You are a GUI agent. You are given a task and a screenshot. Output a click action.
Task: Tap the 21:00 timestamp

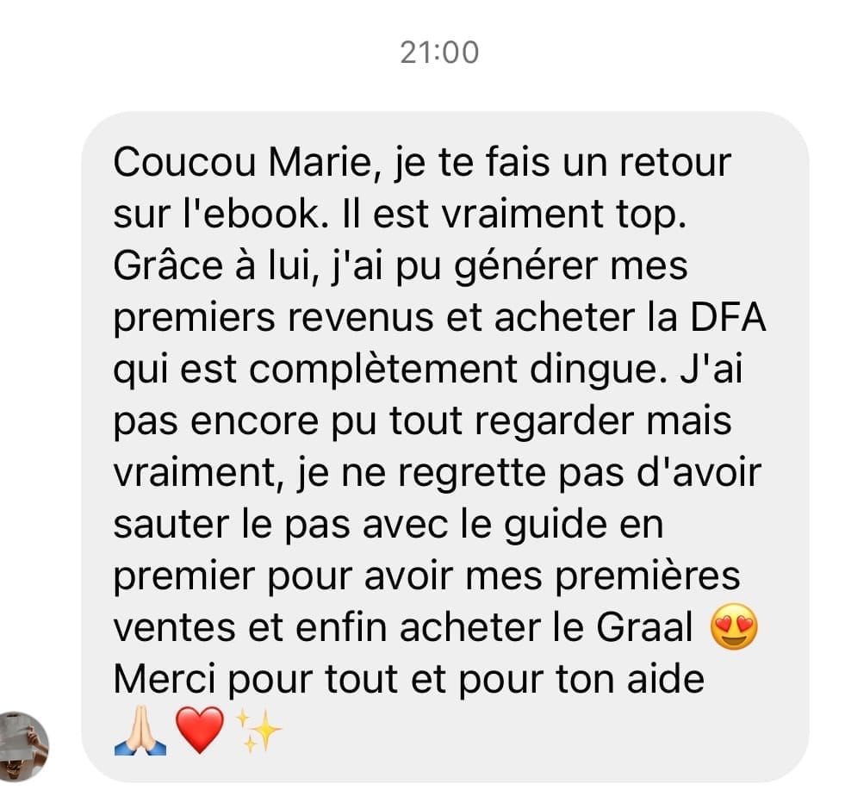439,53
